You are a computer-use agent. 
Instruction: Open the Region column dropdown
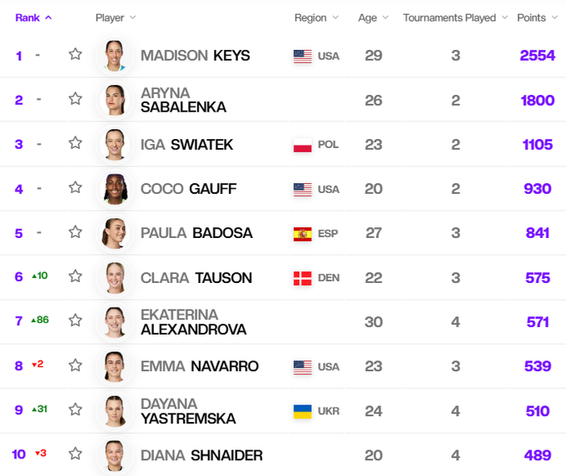pyautogui.click(x=316, y=17)
